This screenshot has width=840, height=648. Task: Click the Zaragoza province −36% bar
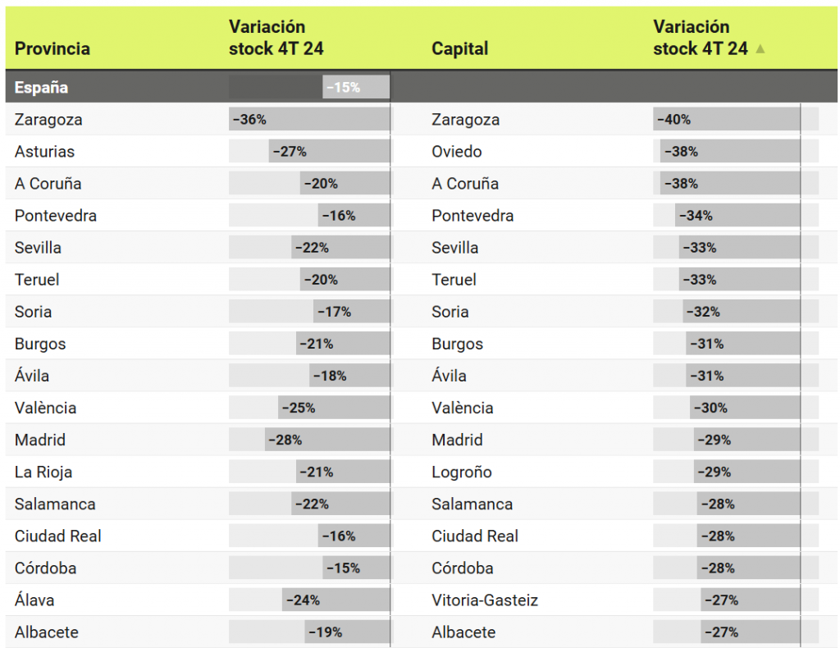pyautogui.click(x=309, y=120)
